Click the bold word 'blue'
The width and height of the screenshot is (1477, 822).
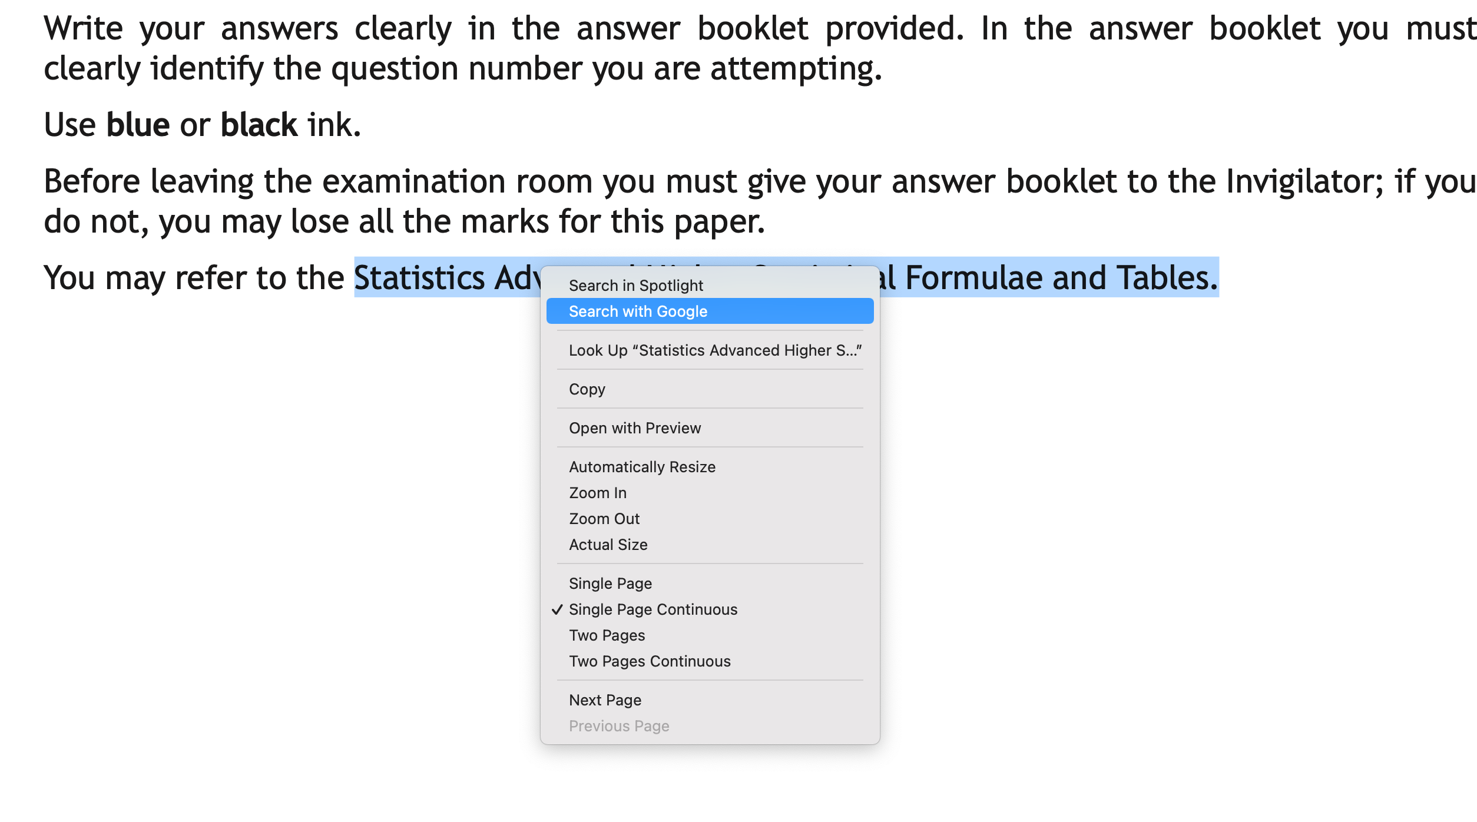(x=138, y=125)
